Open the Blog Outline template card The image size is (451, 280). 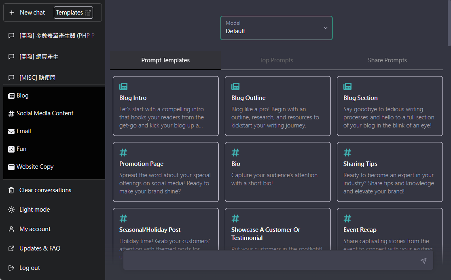click(x=277, y=106)
